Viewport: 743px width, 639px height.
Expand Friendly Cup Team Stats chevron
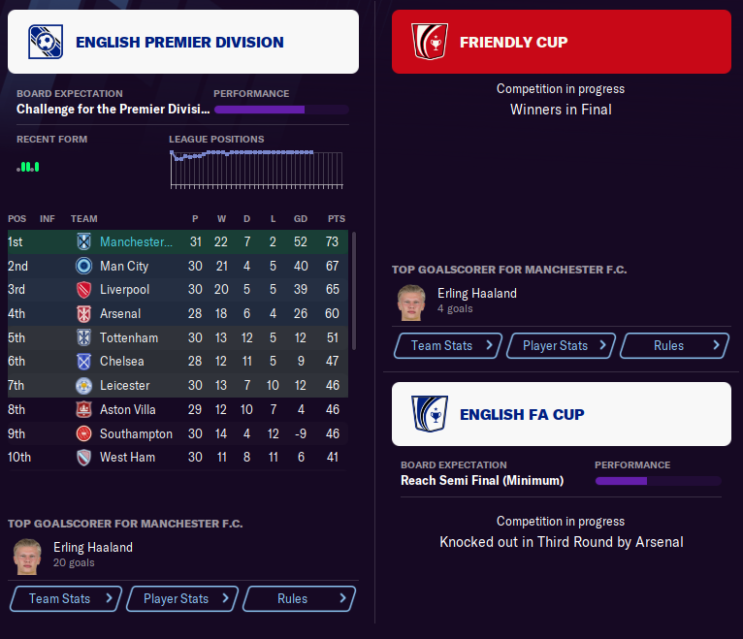(490, 345)
